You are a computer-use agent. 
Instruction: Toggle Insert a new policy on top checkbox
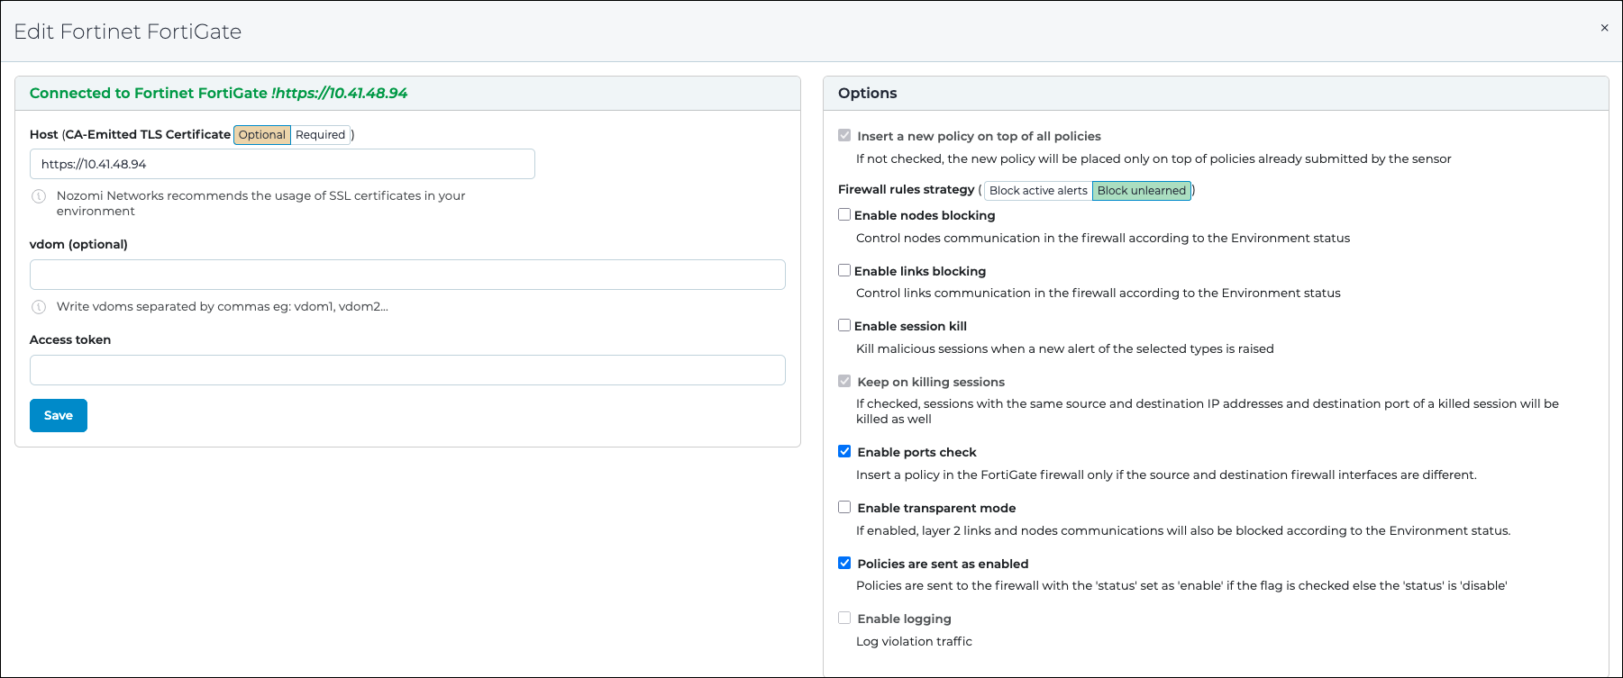(x=844, y=135)
